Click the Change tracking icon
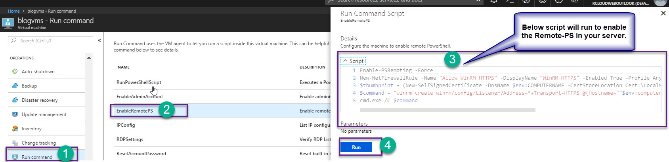Viewport: 669px width, 162px height. (15, 143)
